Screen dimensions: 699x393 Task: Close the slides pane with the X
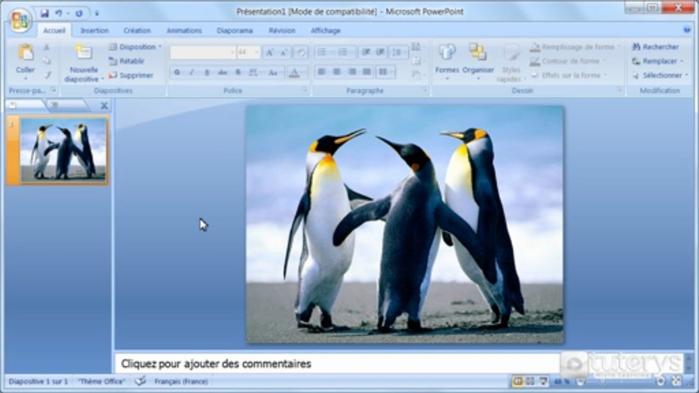(x=104, y=106)
